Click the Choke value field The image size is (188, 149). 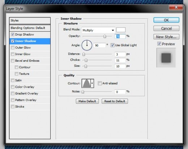tap(120, 60)
